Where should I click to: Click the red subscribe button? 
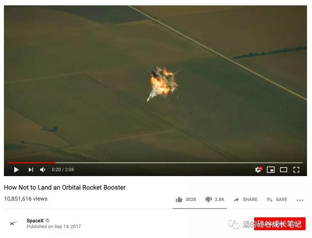coord(280,224)
